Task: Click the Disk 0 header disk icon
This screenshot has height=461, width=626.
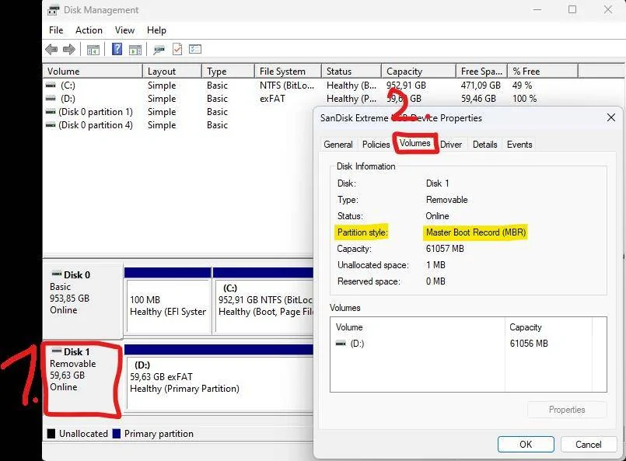Action: point(57,274)
